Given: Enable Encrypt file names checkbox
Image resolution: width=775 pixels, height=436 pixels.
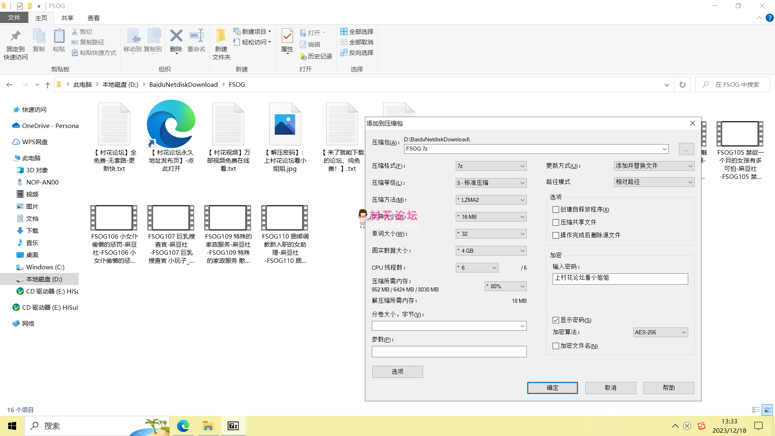Looking at the screenshot, I should [x=556, y=346].
